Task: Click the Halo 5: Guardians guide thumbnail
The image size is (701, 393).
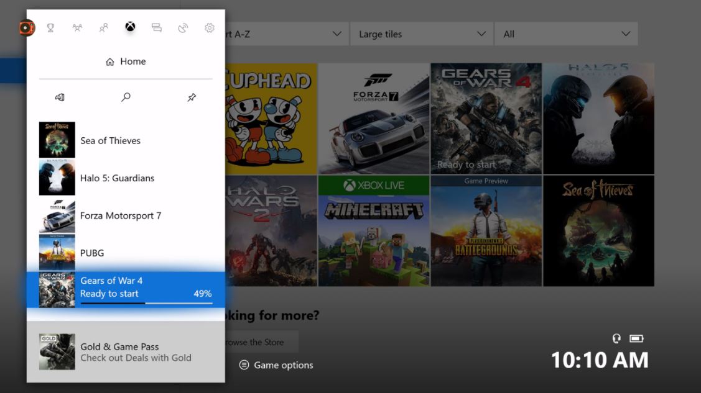Action: click(x=57, y=178)
